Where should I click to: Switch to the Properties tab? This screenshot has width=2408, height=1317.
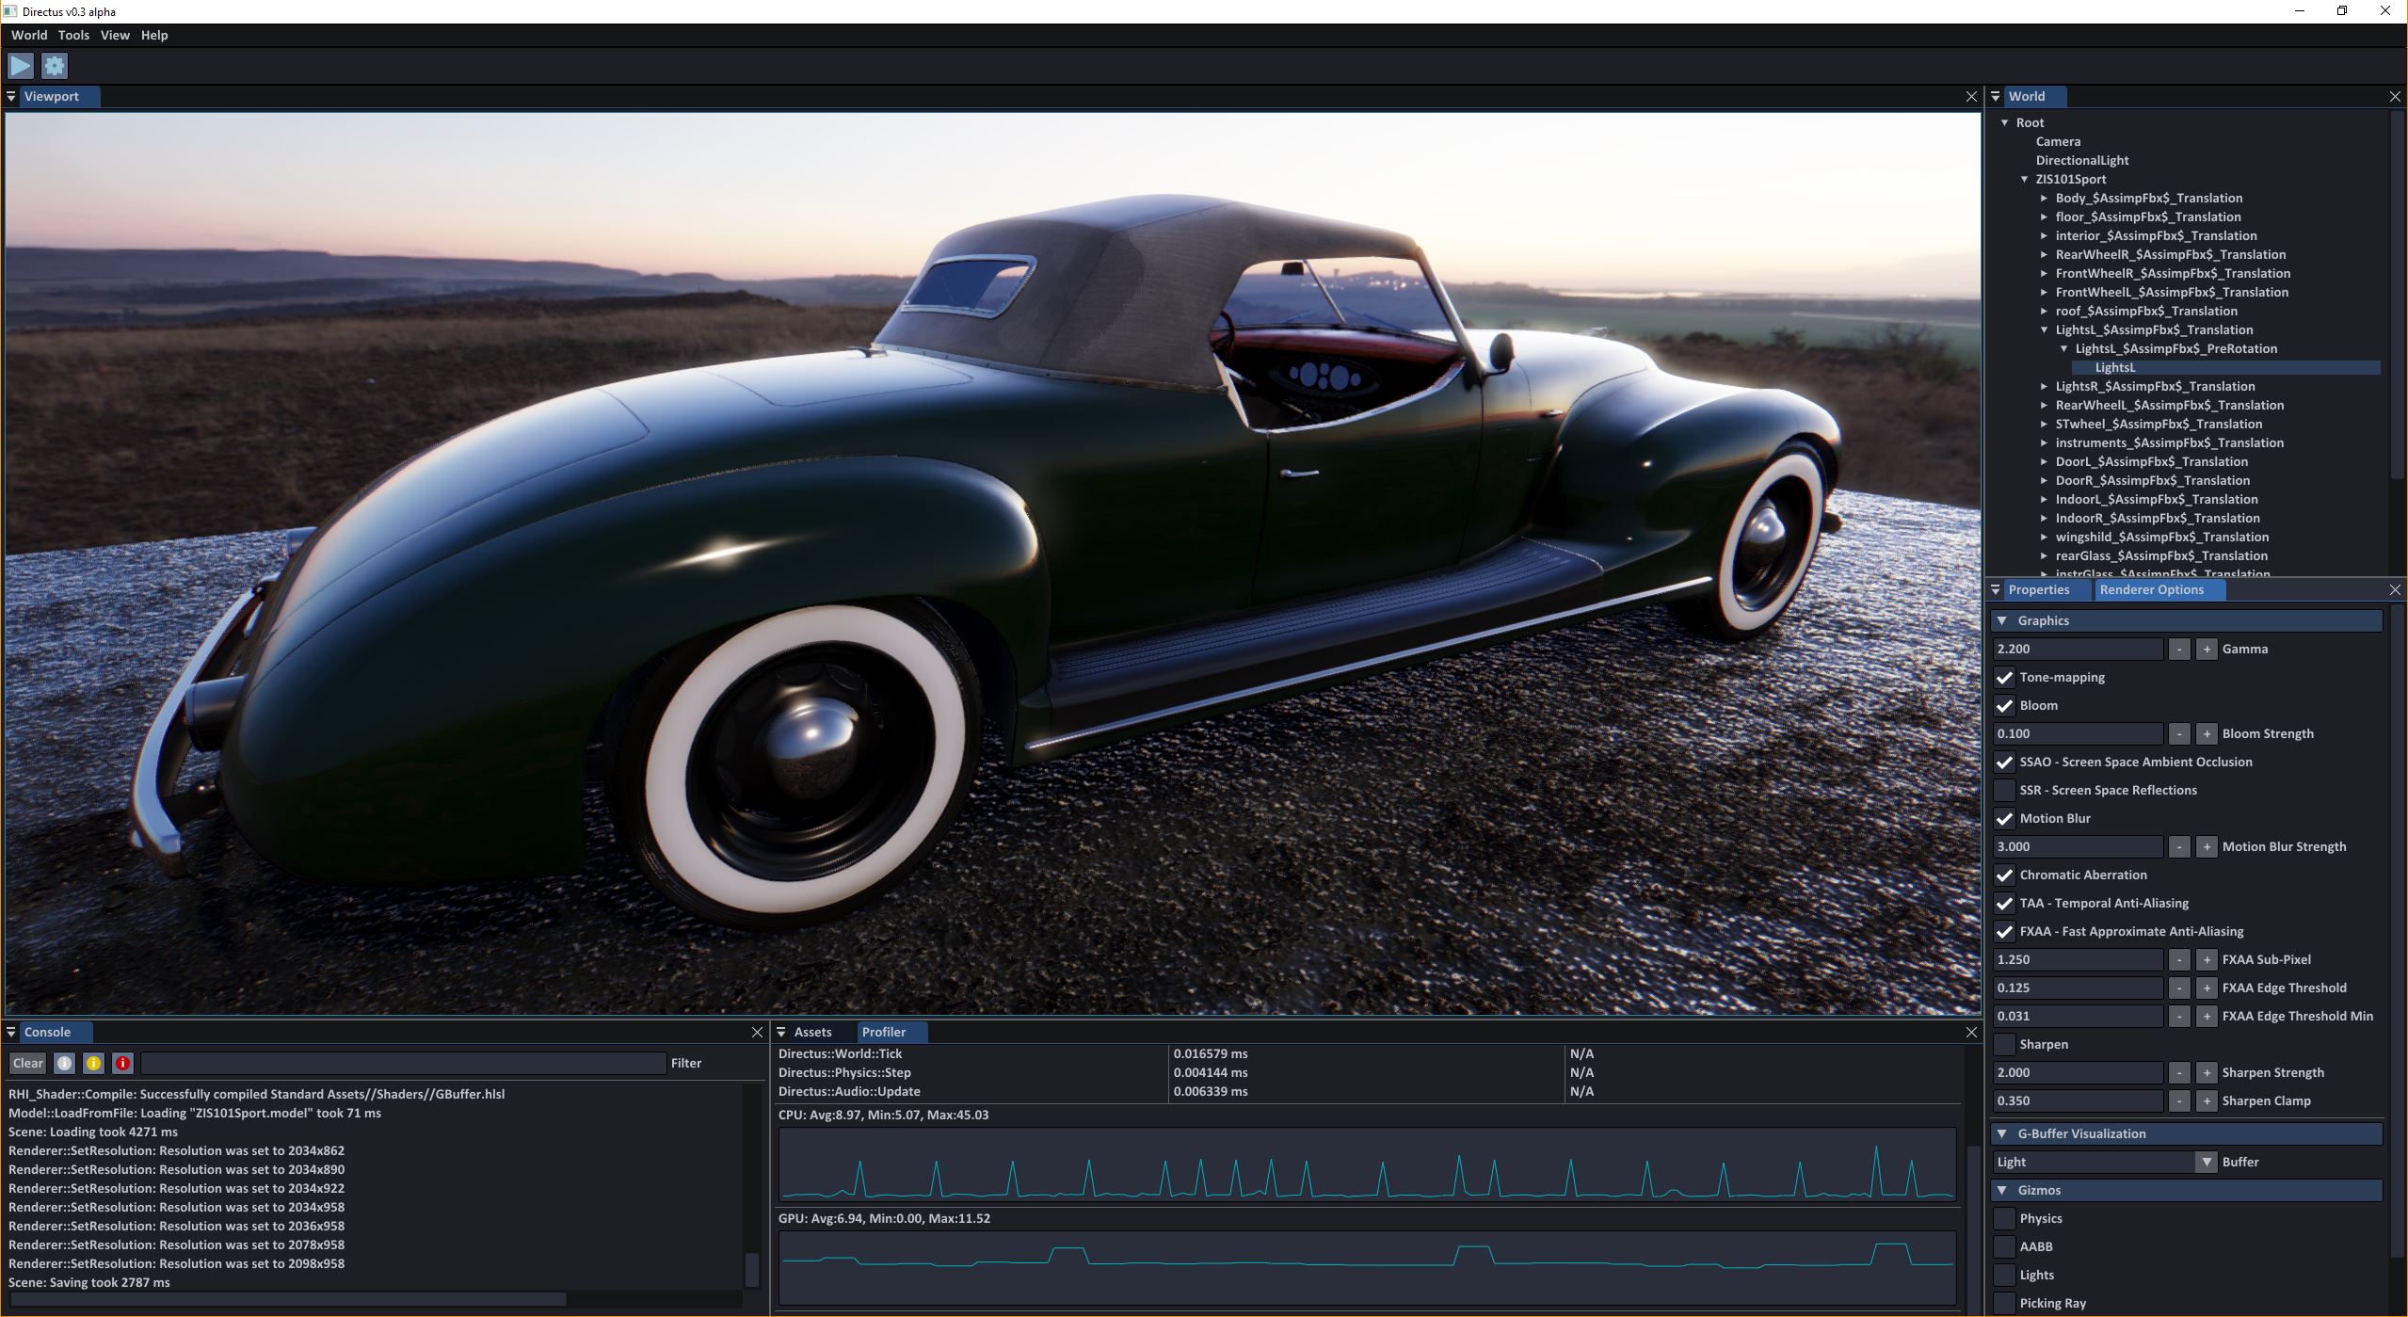(x=2038, y=590)
